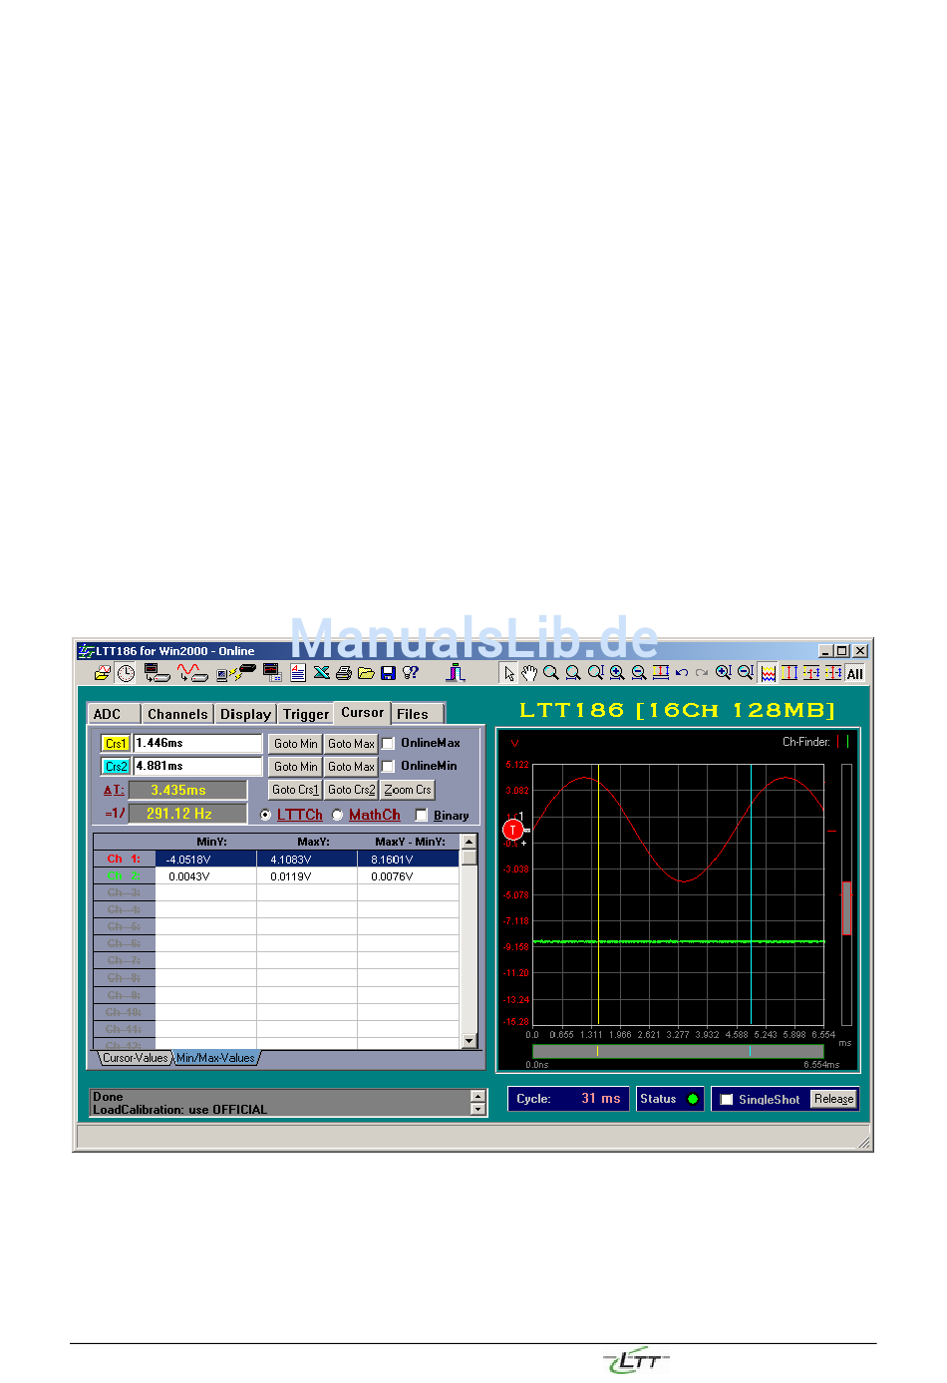
Task: Click the open folder icon
Action: tap(366, 674)
